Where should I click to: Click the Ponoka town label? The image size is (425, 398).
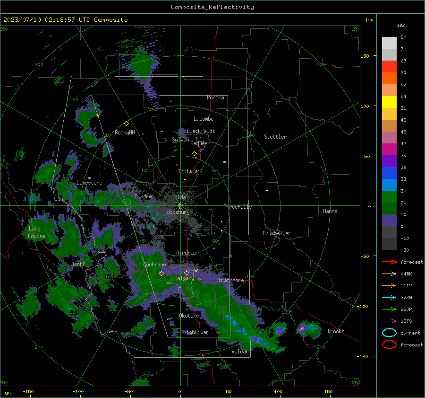point(215,97)
